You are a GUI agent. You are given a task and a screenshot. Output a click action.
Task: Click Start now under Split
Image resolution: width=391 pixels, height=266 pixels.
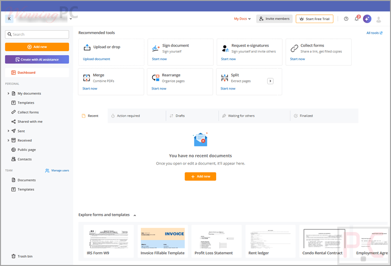pyautogui.click(x=228, y=89)
